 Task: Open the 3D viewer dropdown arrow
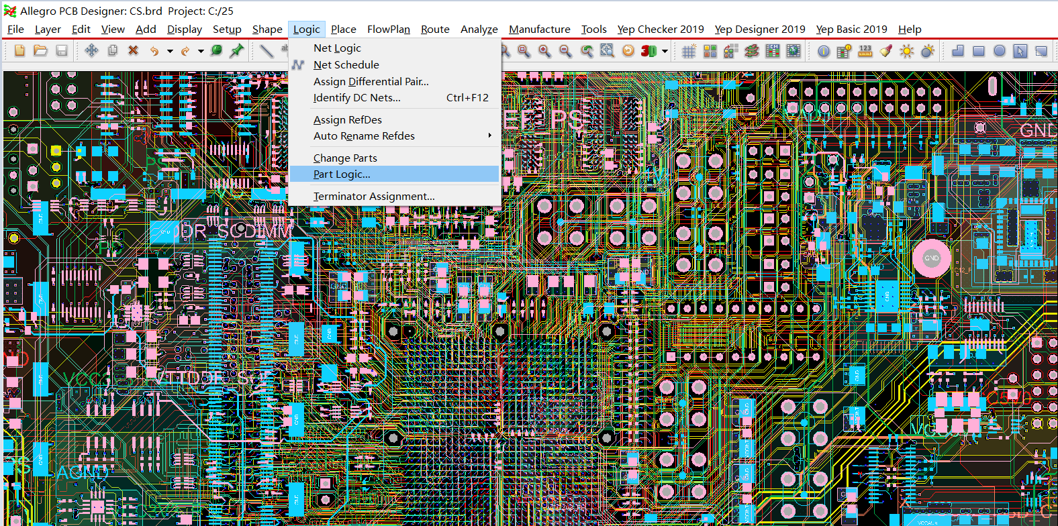coord(665,51)
